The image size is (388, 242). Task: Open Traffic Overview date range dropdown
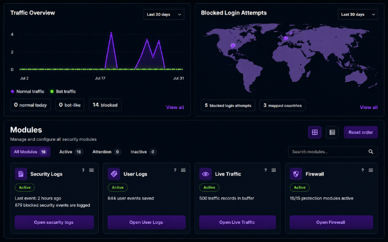click(x=164, y=15)
